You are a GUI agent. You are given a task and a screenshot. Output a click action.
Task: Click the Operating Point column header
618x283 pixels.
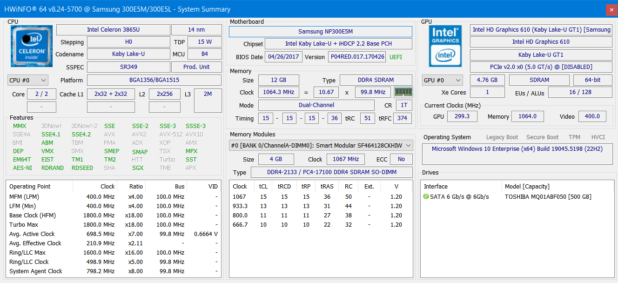[x=30, y=187]
